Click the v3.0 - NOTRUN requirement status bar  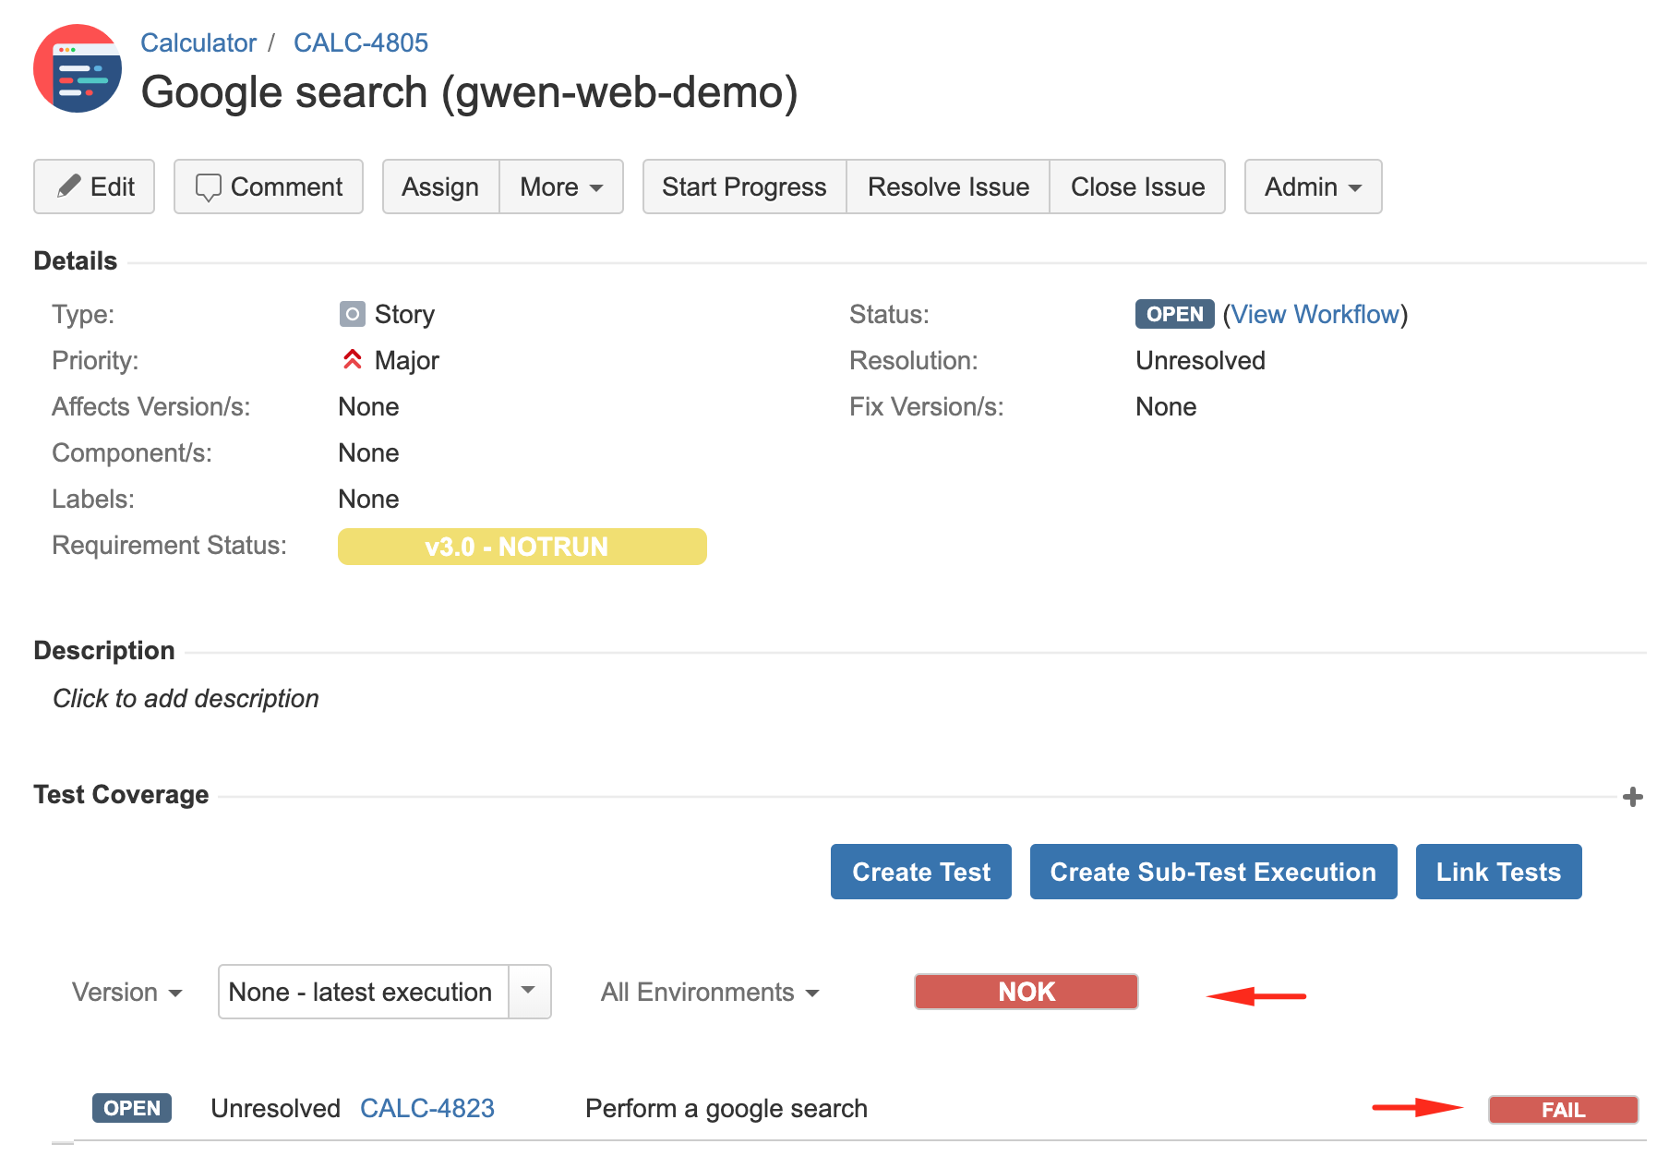(x=522, y=547)
